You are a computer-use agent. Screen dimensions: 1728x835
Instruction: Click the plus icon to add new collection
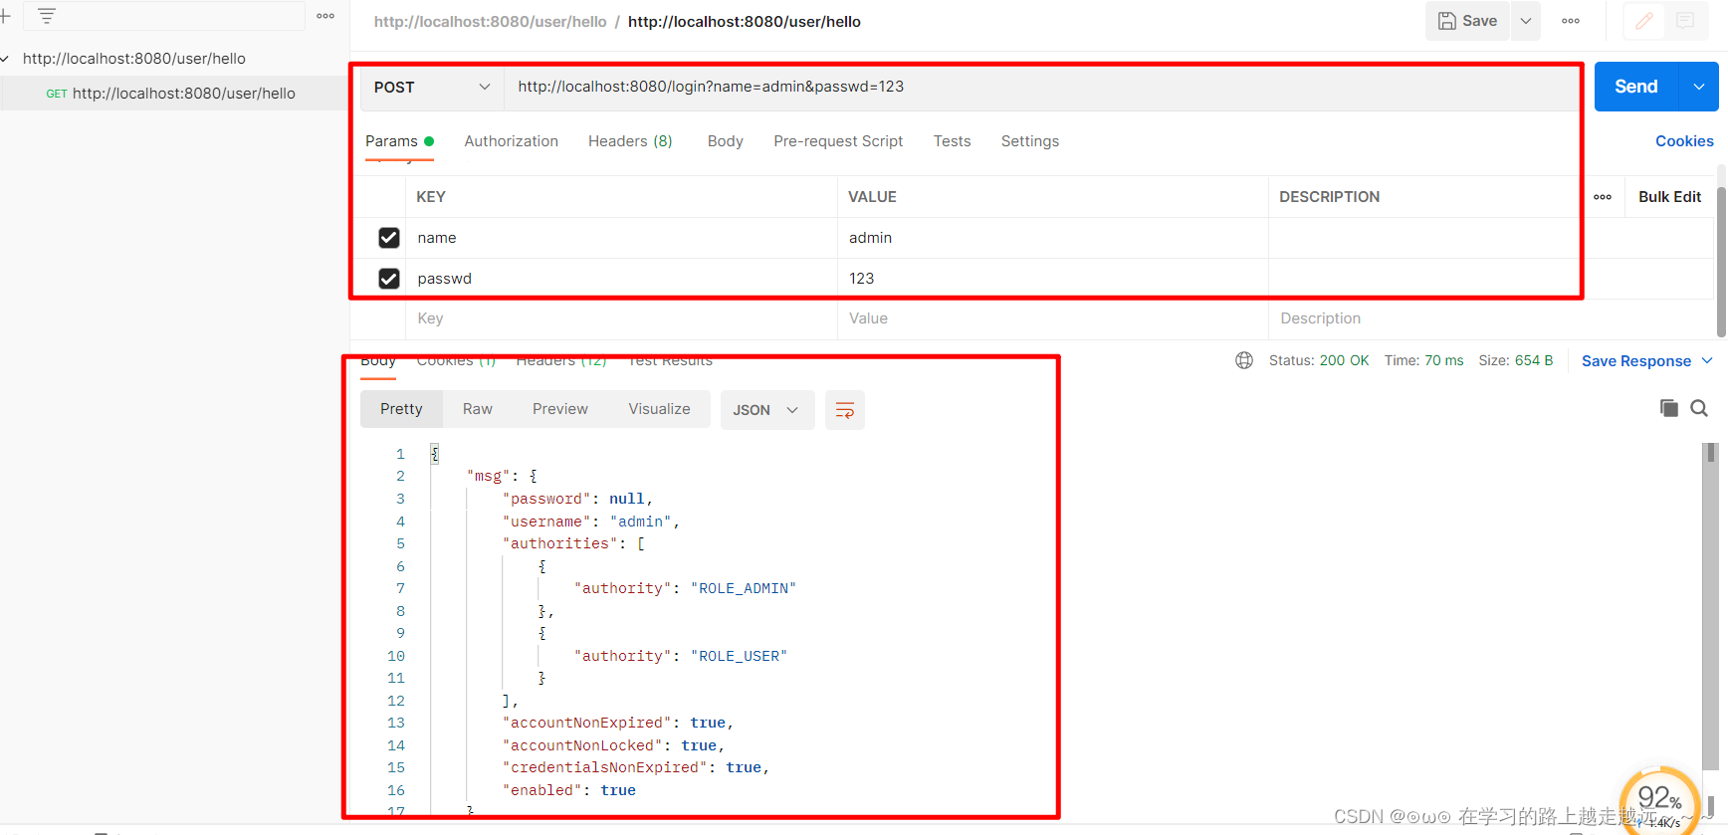tap(5, 16)
